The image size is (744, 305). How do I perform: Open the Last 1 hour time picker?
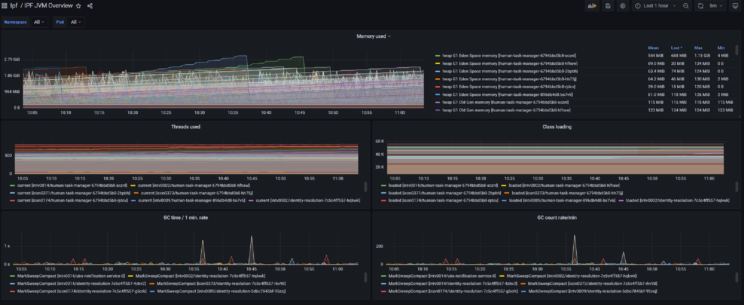[x=656, y=6]
